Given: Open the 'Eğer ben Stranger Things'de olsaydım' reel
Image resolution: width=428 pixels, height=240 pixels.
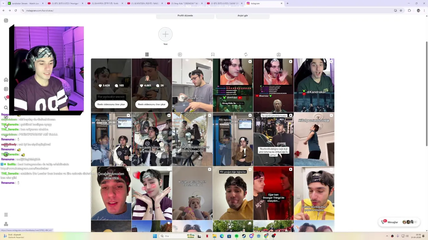Looking at the screenshot, I should tap(274, 193).
